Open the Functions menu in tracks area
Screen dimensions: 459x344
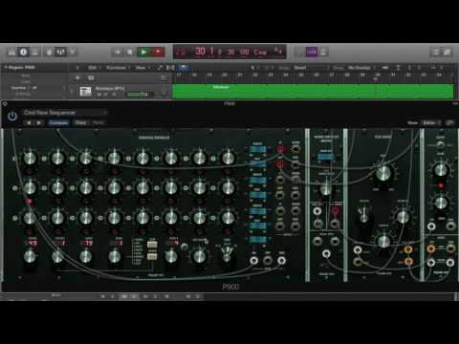tap(118, 68)
